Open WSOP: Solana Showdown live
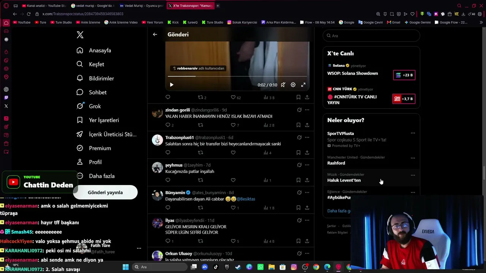 [x=352, y=74]
